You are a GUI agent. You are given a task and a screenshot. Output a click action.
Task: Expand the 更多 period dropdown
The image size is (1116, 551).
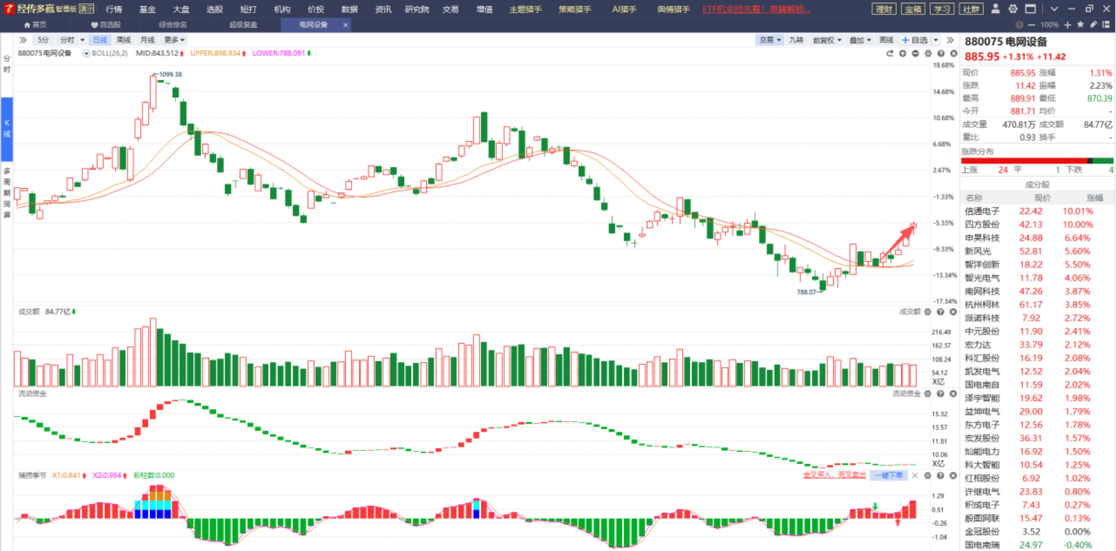click(x=174, y=40)
